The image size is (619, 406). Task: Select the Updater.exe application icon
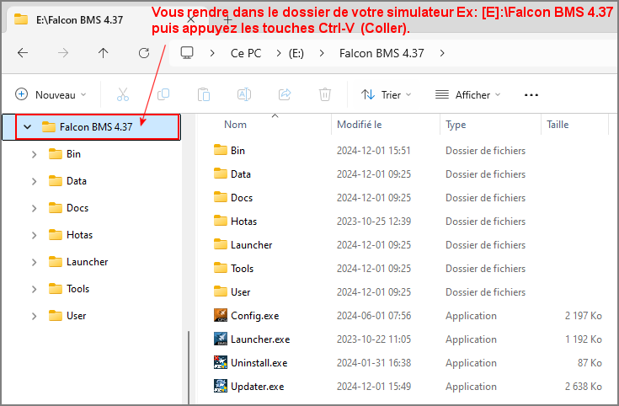(x=221, y=387)
